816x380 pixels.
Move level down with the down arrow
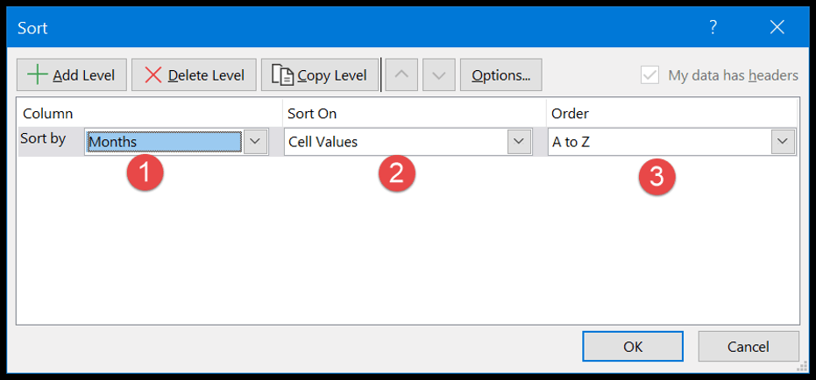[x=439, y=74]
